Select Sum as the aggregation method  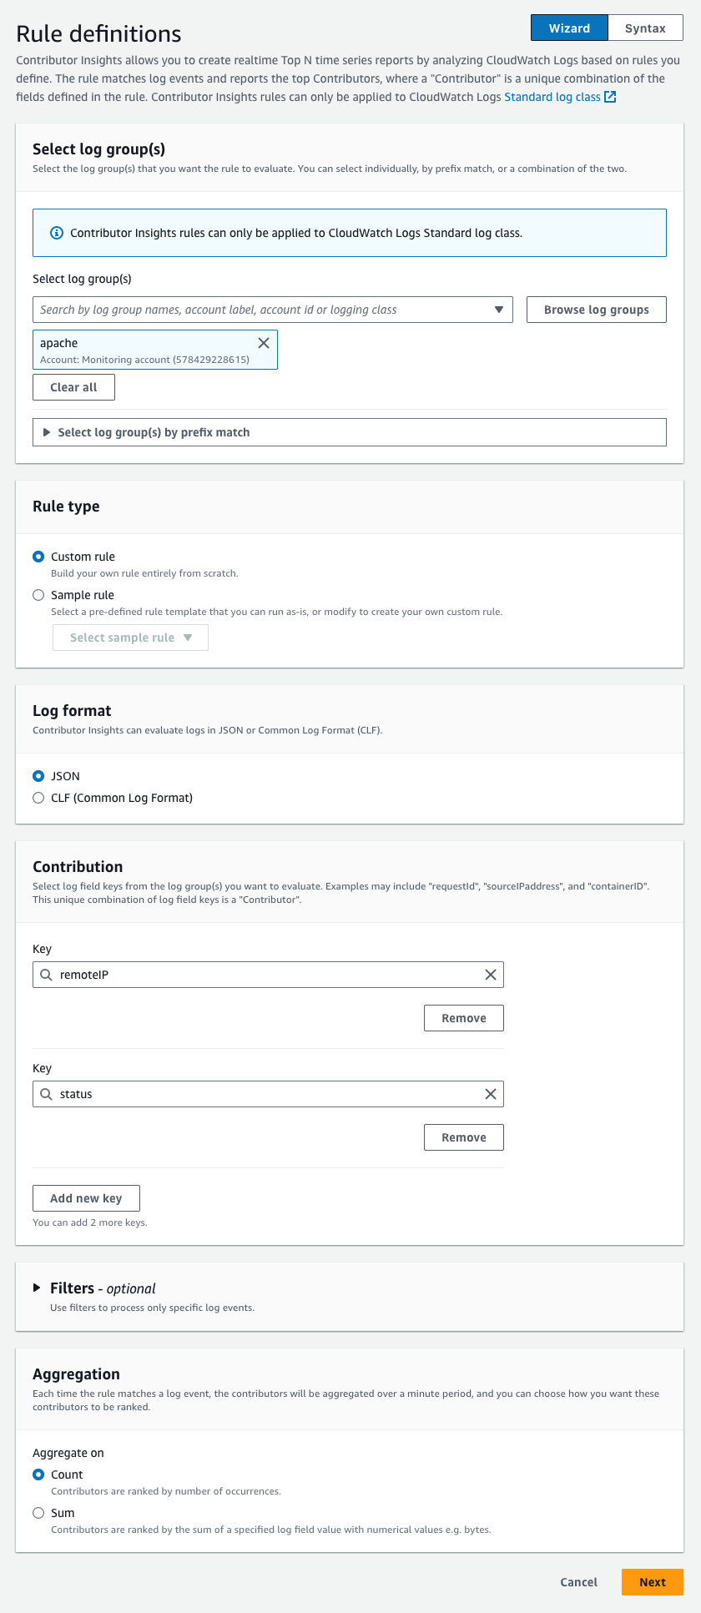tap(38, 1513)
